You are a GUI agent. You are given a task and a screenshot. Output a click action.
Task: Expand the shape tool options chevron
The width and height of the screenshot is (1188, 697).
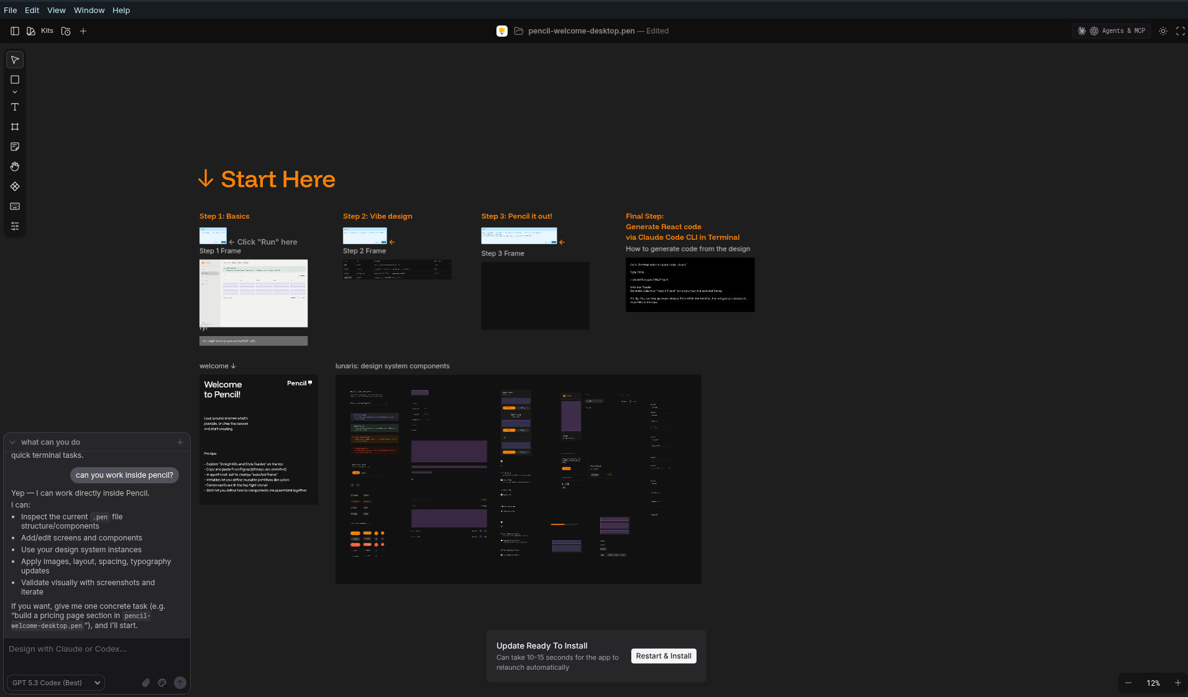click(15, 92)
